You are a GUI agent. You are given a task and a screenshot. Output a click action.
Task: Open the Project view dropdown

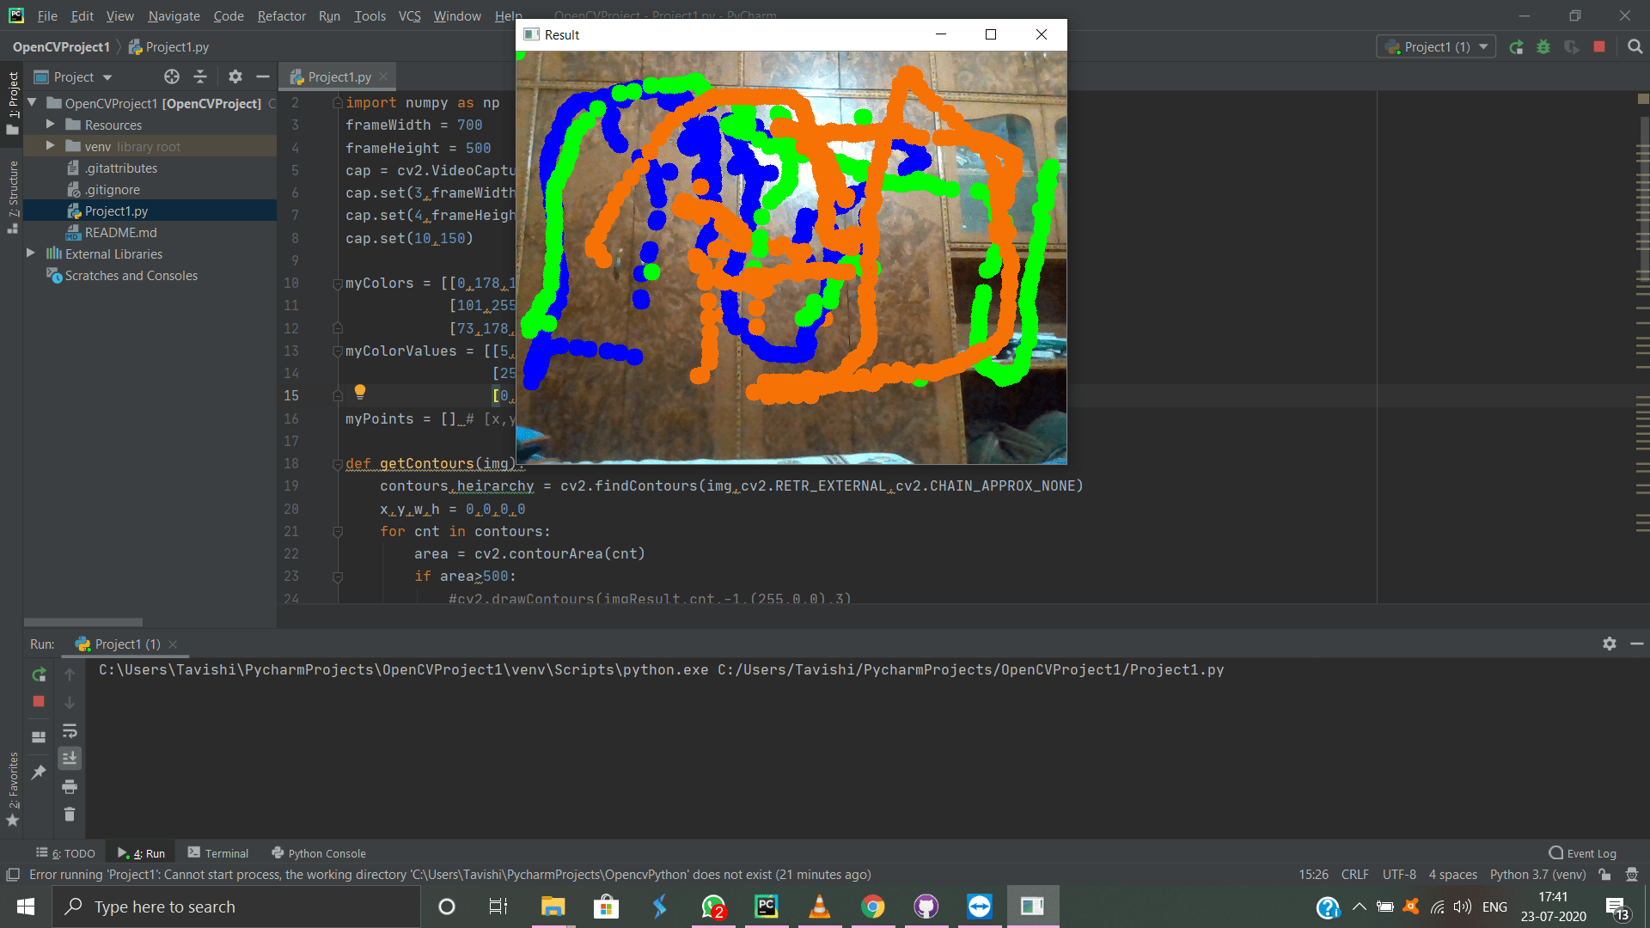click(107, 76)
